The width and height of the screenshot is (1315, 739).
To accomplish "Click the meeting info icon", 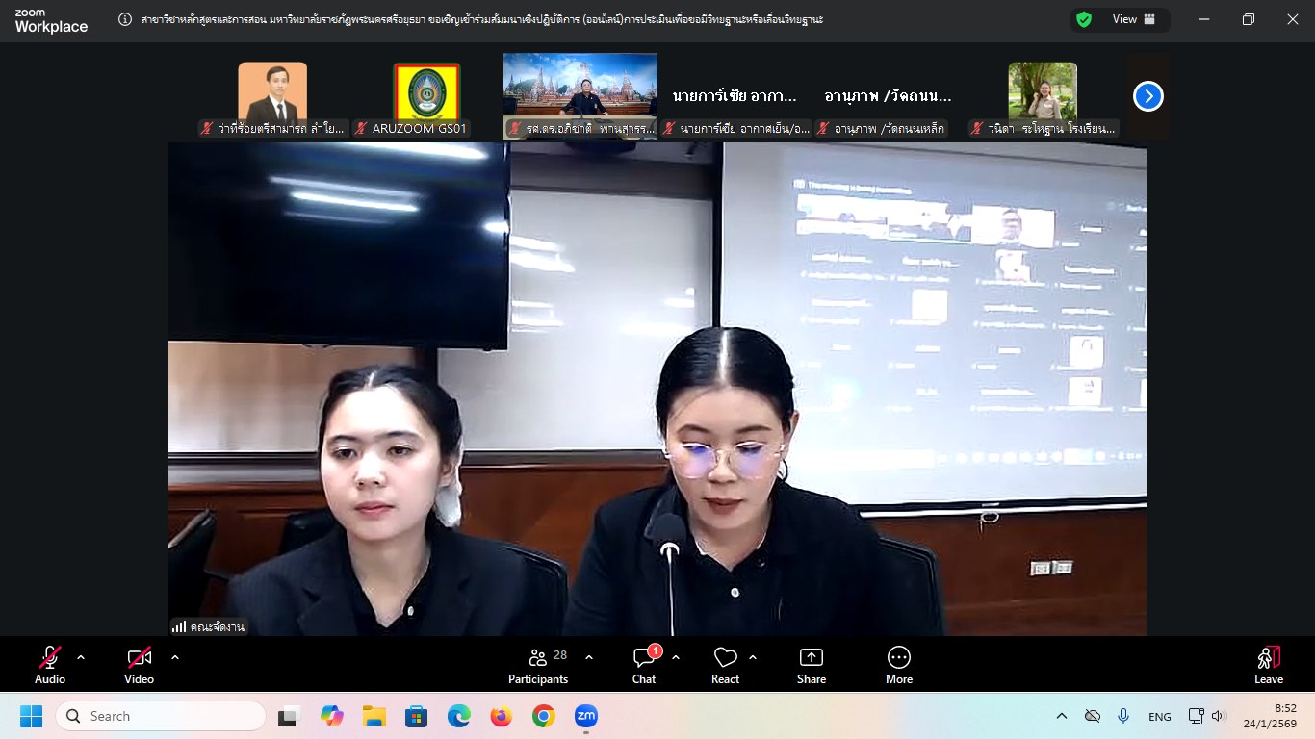I will click(x=125, y=19).
